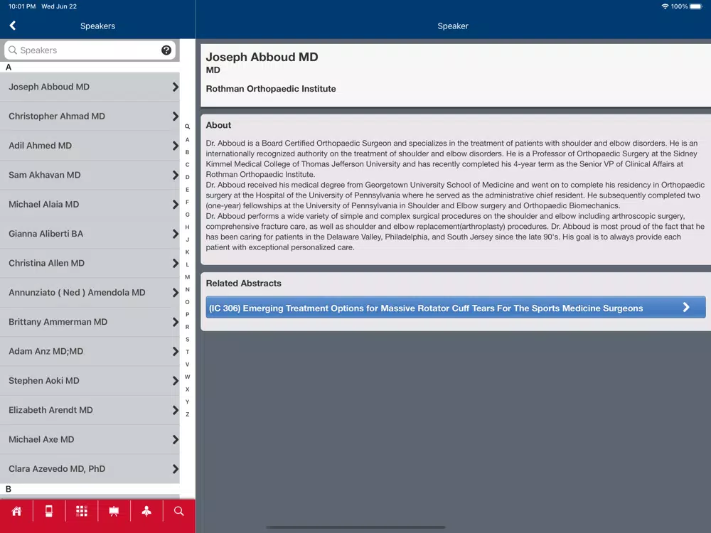The width and height of the screenshot is (711, 533).
Task: Tap the phone device icon in bottom bar
Action: tap(49, 511)
